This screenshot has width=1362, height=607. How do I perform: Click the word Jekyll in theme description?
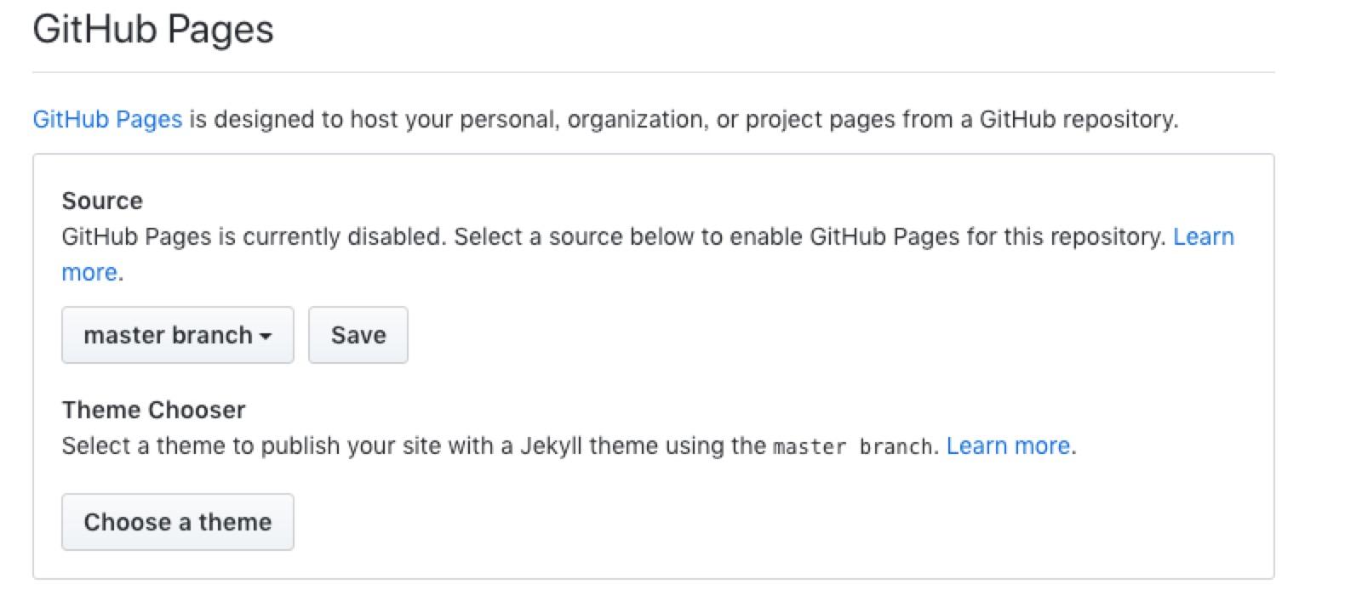click(x=551, y=445)
